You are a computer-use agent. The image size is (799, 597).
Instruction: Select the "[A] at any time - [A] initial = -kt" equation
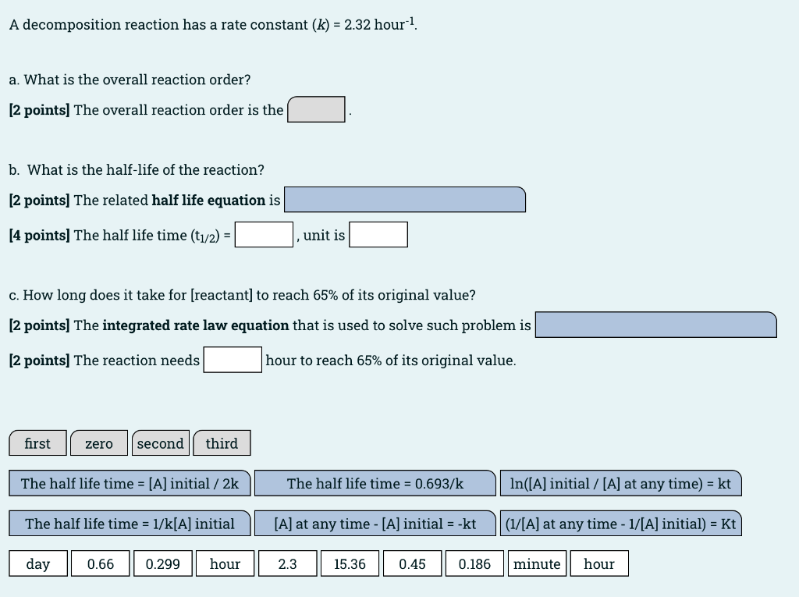pos(375,524)
